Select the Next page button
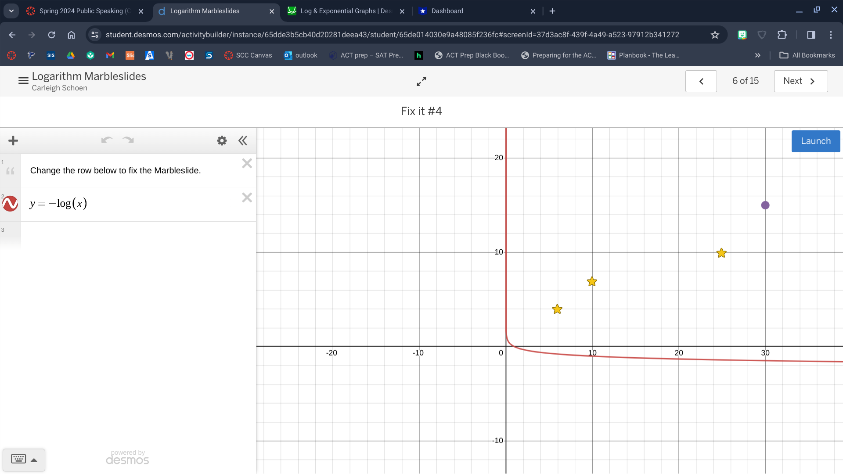 tap(800, 80)
